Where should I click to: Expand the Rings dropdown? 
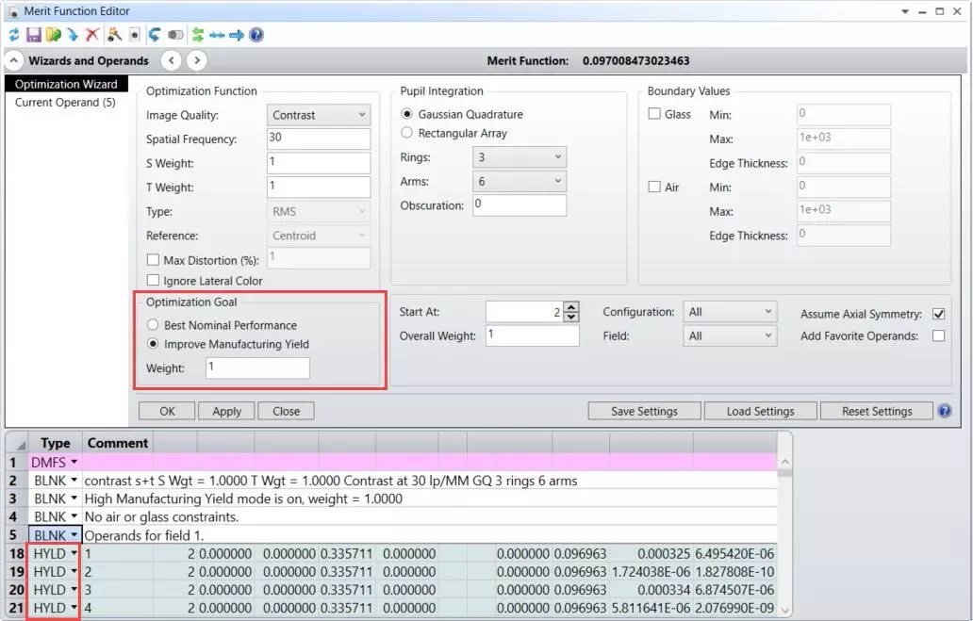click(x=519, y=157)
